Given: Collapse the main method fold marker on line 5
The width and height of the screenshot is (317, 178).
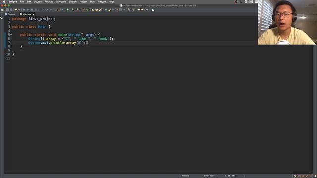Looking at the screenshot, I should 11,35.
